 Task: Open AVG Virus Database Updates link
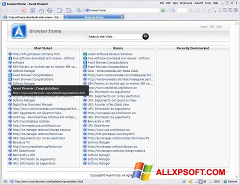pos(31,121)
